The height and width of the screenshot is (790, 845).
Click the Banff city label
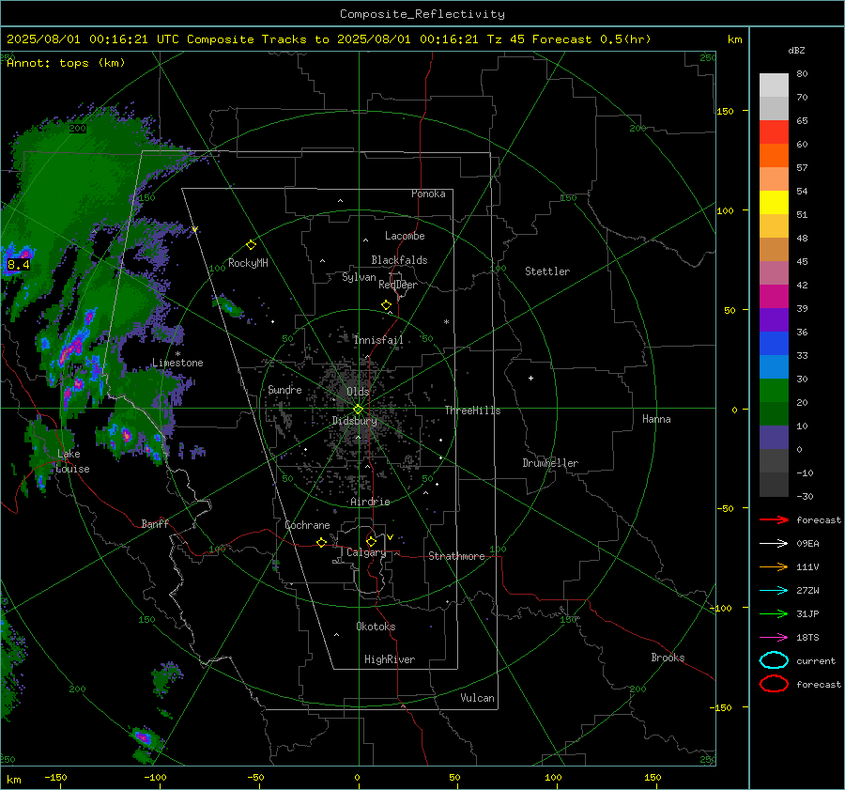(x=155, y=524)
